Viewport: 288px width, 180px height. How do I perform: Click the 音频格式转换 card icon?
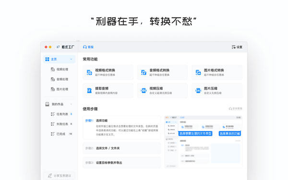(144, 72)
